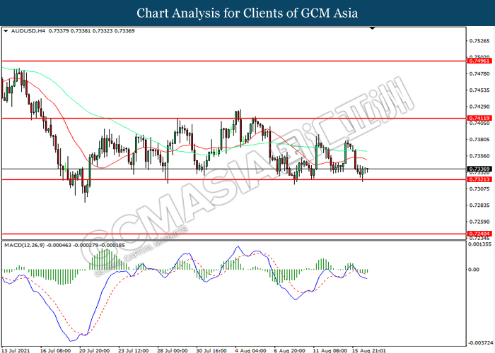Image resolution: width=495 pixels, height=353 pixels.
Task: Click the 15 Aug 21:01 time label
Action: pos(369,350)
